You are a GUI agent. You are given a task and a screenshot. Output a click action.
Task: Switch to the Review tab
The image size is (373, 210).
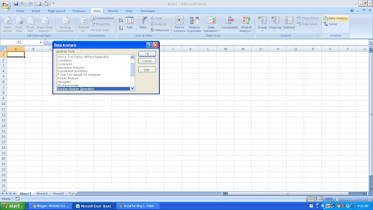coord(112,11)
